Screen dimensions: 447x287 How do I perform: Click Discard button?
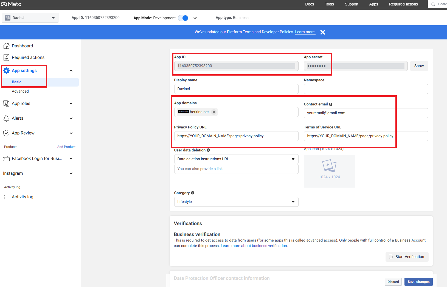pyautogui.click(x=393, y=282)
